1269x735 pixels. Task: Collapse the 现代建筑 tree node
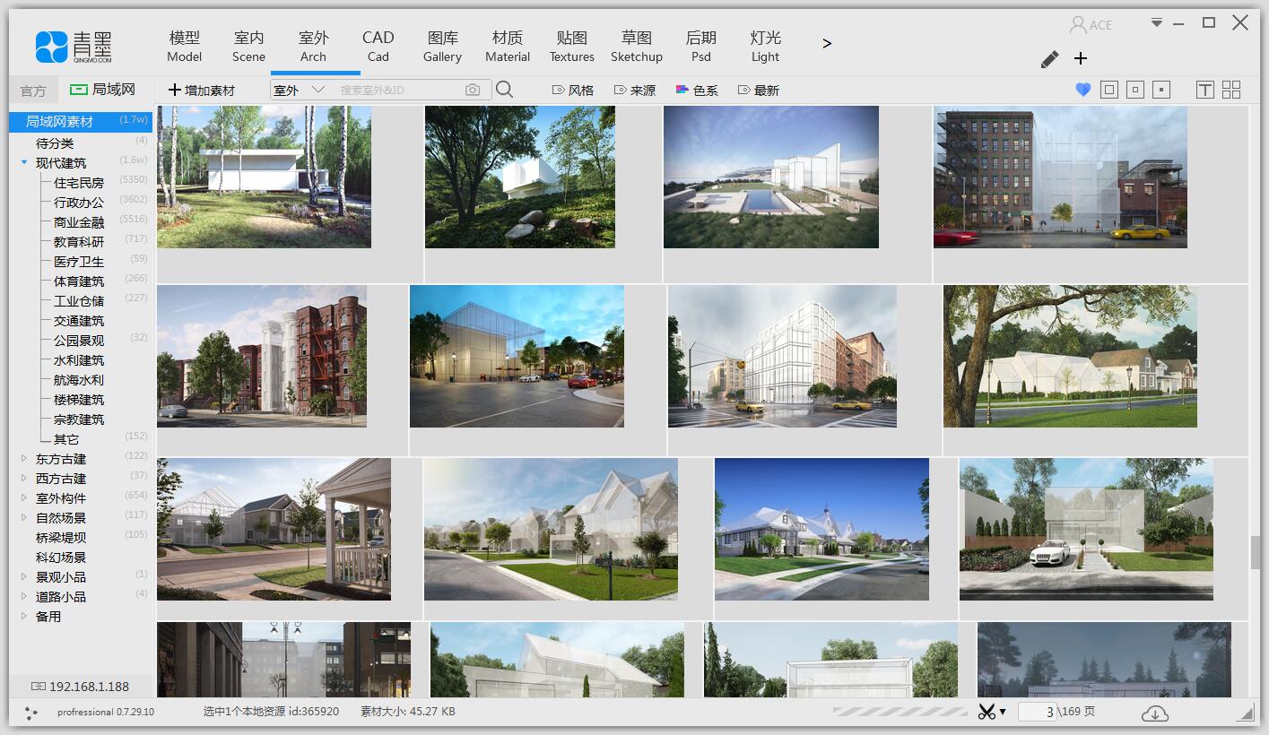tap(25, 162)
